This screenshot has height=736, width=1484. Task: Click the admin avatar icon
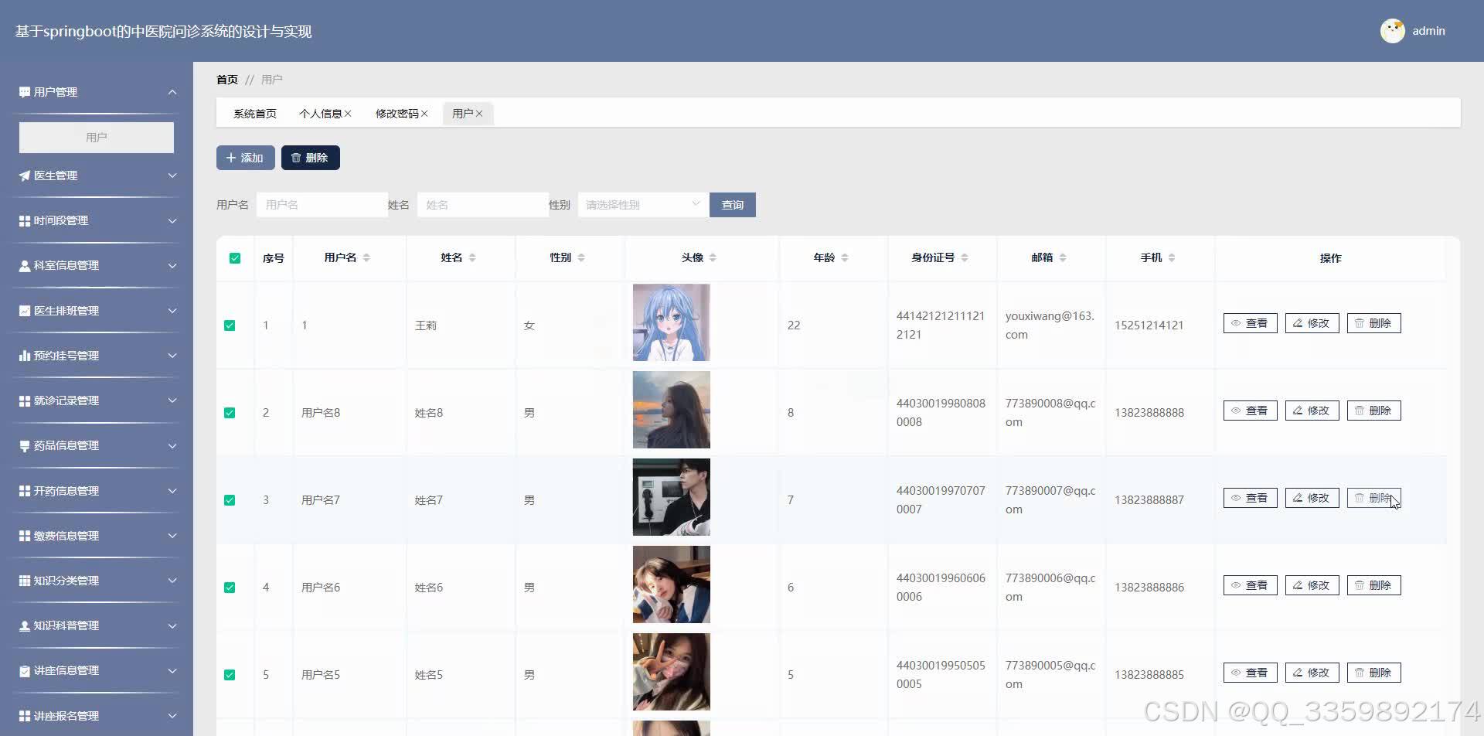[1392, 31]
